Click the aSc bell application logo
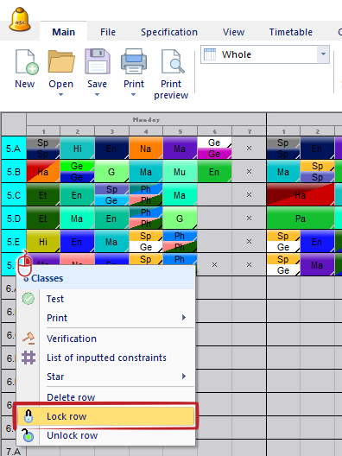Screen dimensions: 342x456 click(20, 20)
